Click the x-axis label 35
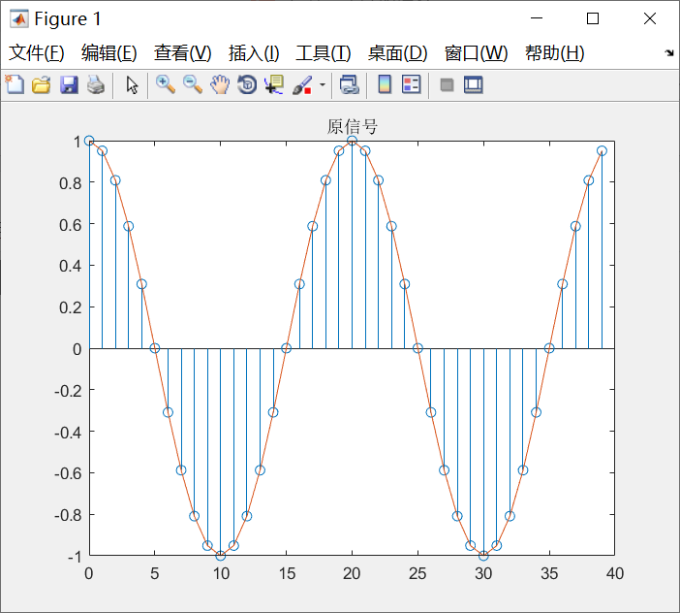This screenshot has height=613, width=680. tap(549, 574)
